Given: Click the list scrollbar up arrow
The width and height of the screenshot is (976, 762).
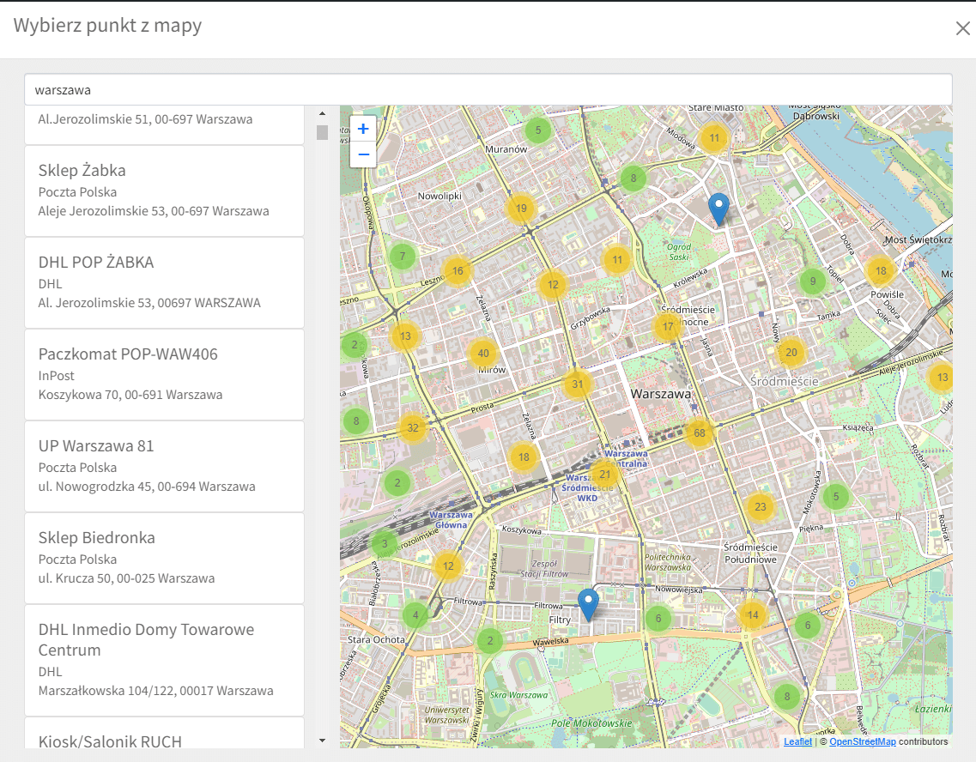Looking at the screenshot, I should (x=322, y=113).
